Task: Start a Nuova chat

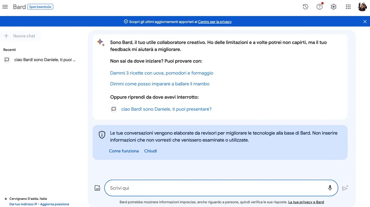Action: tap(20, 36)
